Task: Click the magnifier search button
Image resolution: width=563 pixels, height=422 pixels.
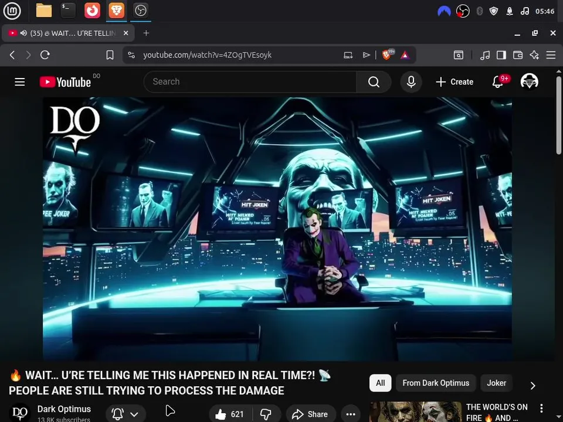Action: pos(374,82)
